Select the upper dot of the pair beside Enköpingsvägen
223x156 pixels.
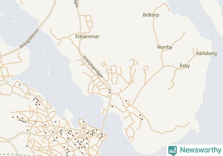tap(109, 90)
